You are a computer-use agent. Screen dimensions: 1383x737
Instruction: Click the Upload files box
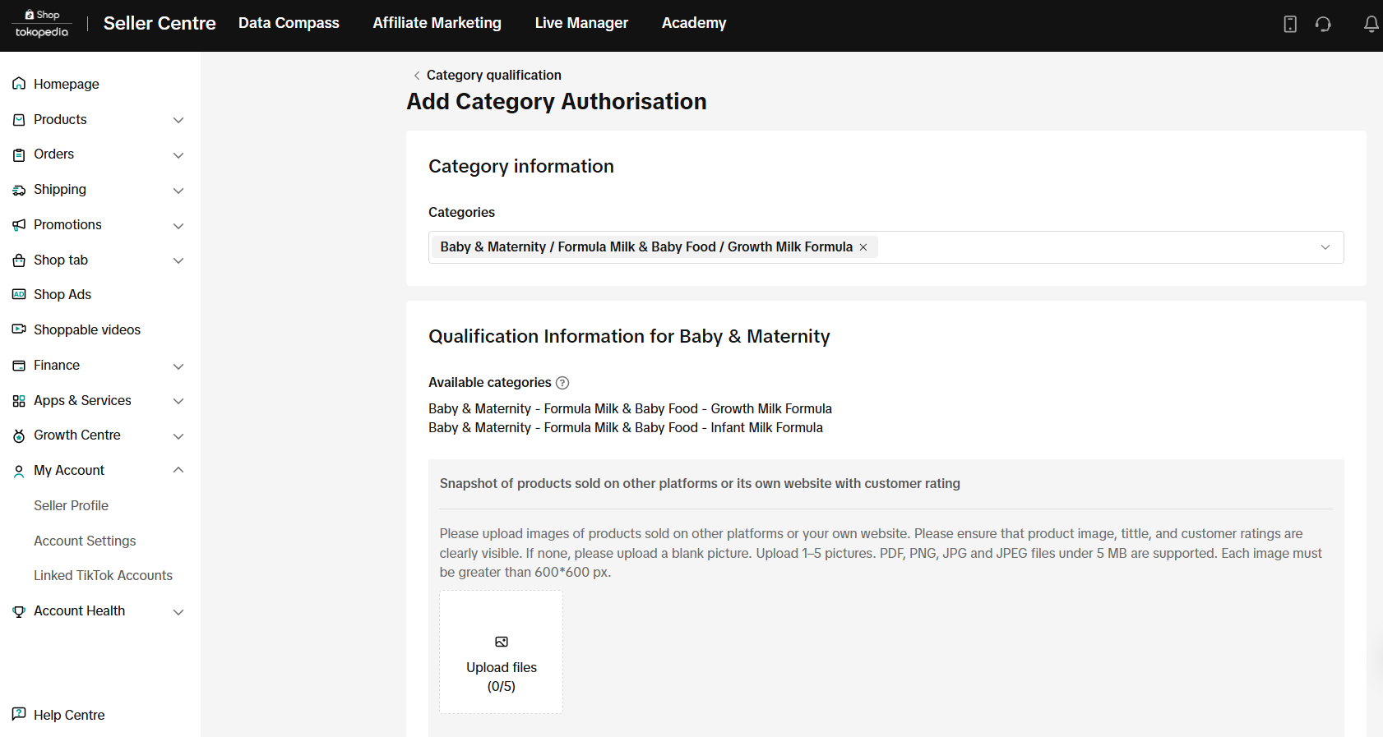coord(501,652)
